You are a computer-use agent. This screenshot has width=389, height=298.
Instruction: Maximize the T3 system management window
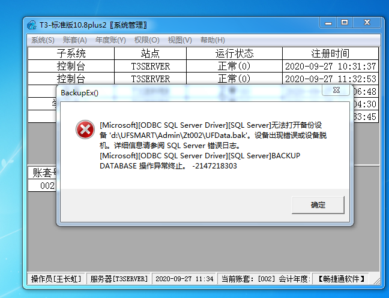click(345, 23)
